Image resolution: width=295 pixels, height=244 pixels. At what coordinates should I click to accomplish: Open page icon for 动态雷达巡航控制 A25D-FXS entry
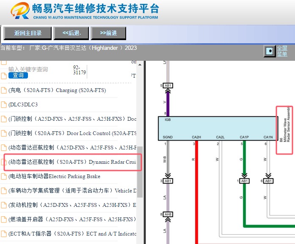click(x=3, y=147)
